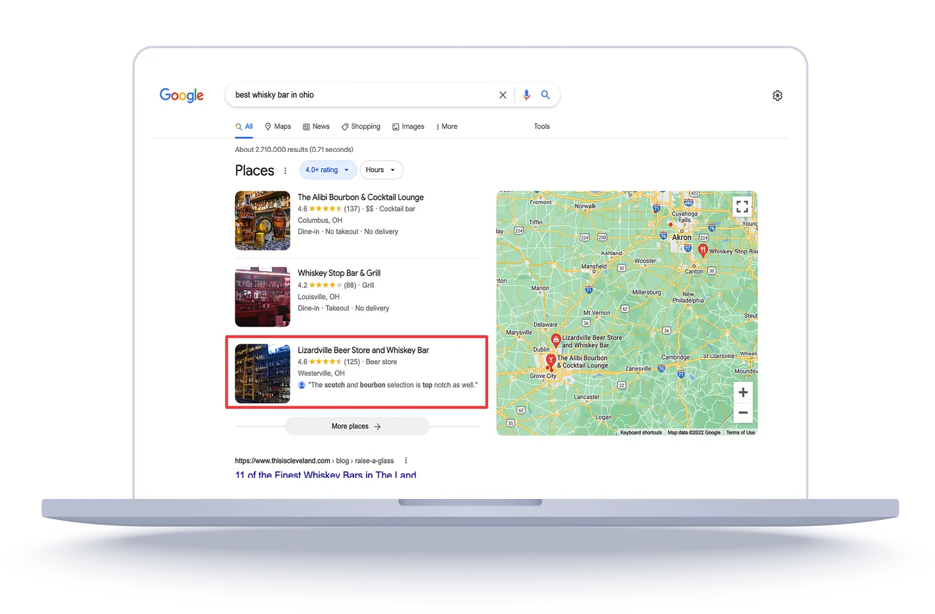
Task: Open the Whiskey Stop Bar & Grill listing
Action: (339, 273)
